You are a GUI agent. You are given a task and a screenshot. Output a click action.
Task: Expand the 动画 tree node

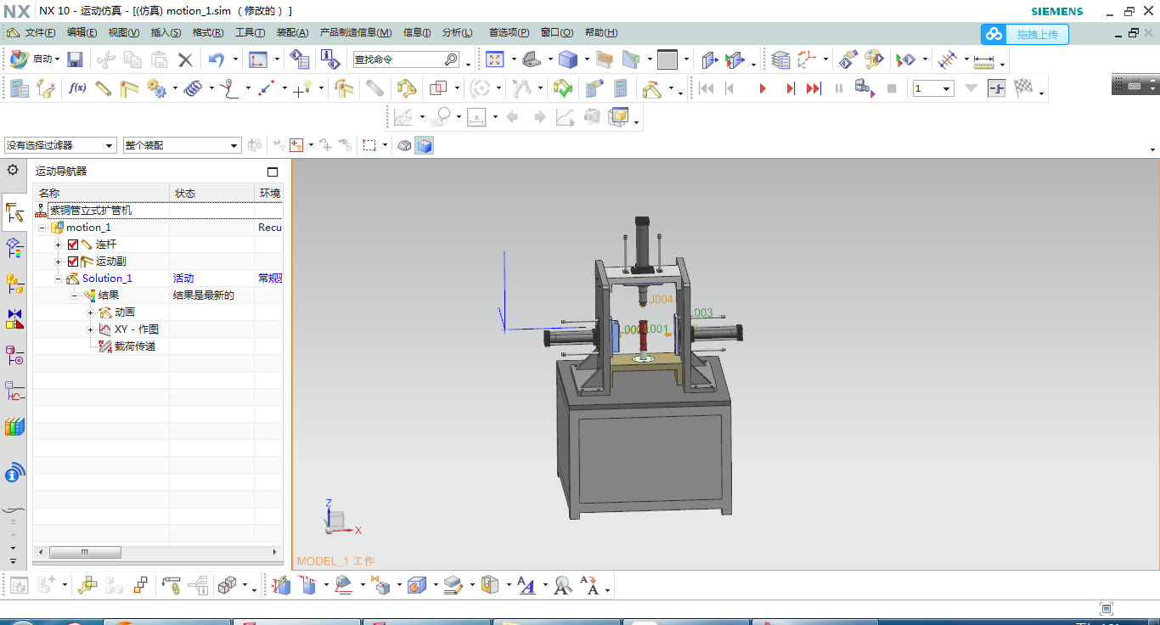coord(90,312)
